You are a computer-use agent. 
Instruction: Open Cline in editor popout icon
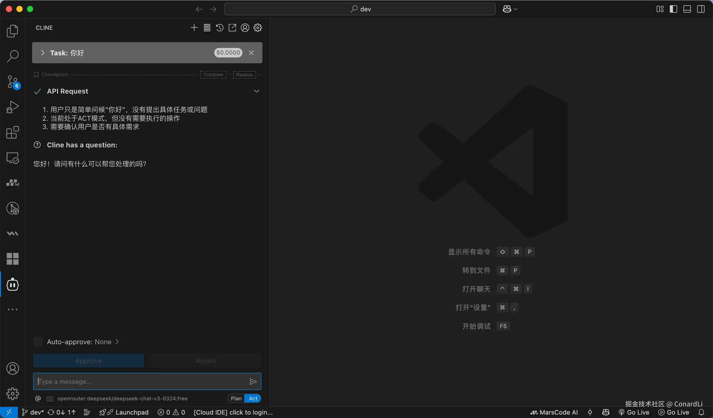[x=232, y=28]
